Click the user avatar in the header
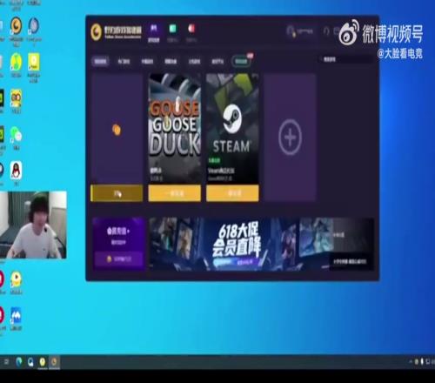 click(291, 30)
